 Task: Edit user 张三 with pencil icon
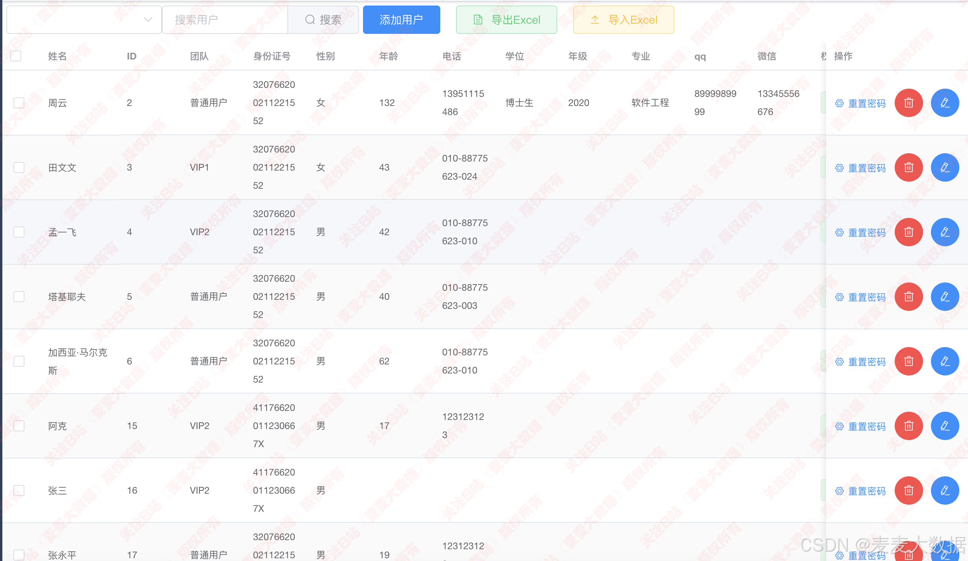(x=945, y=490)
